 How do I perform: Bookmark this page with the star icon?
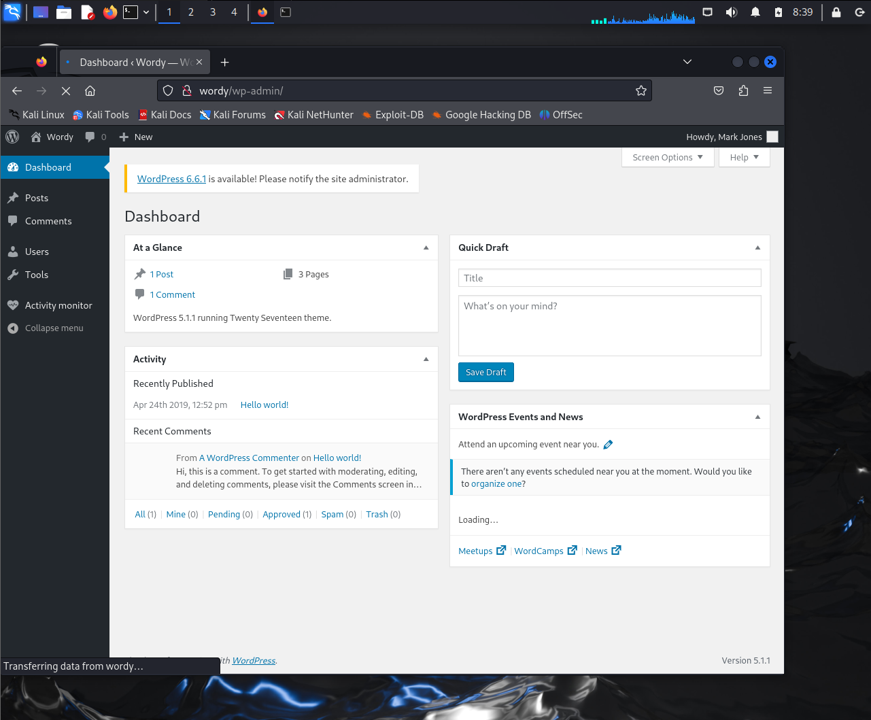pyautogui.click(x=641, y=90)
